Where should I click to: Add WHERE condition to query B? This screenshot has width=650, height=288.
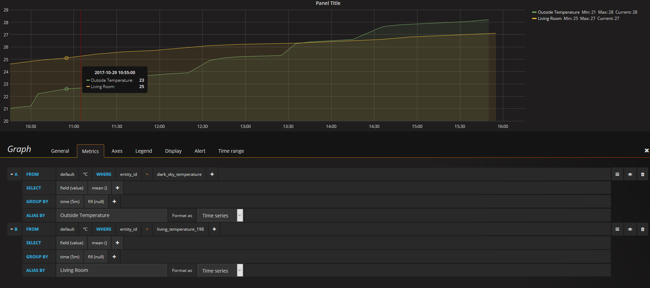[214, 229]
